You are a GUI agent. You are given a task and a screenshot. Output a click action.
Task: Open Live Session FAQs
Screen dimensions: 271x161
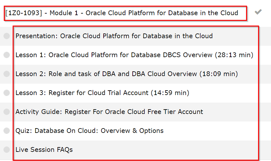coord(44,150)
